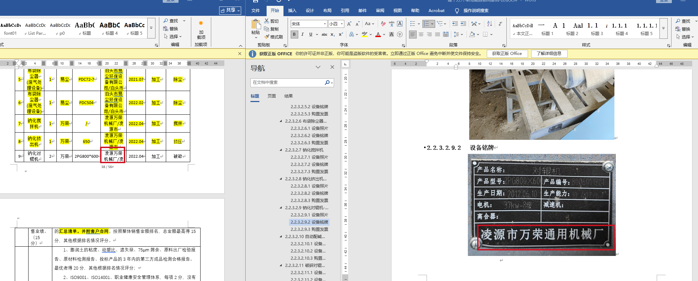
Task: Toggle Bold formatting off
Action: coord(294,34)
